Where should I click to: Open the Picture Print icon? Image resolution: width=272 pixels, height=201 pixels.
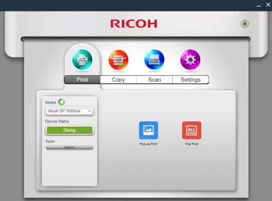148,130
